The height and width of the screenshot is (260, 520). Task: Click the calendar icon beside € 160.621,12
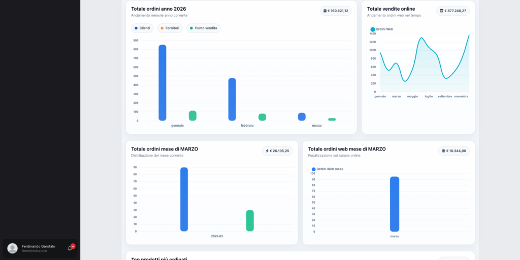pos(325,11)
